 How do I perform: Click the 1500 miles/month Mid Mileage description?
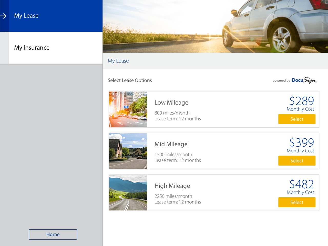[173, 154]
